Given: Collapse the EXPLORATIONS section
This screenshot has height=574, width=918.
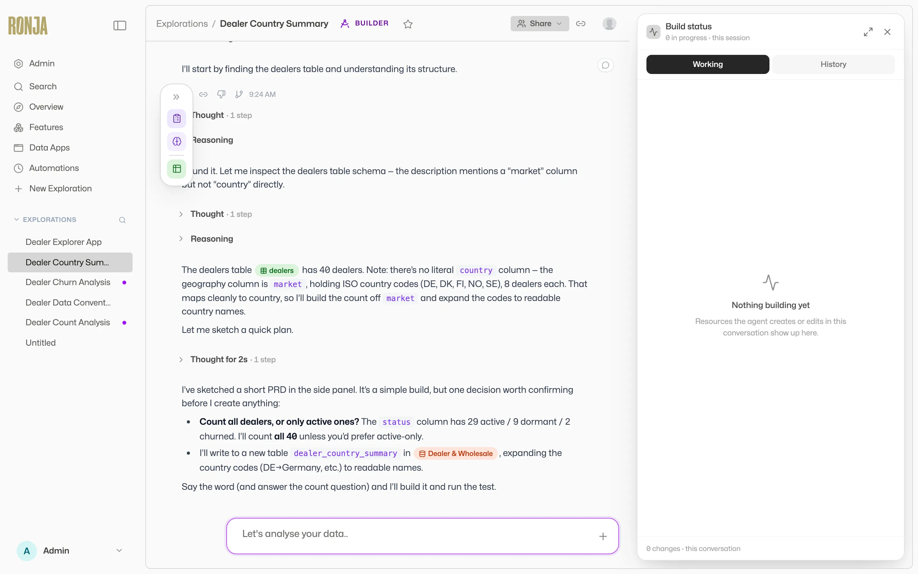Looking at the screenshot, I should pyautogui.click(x=16, y=219).
